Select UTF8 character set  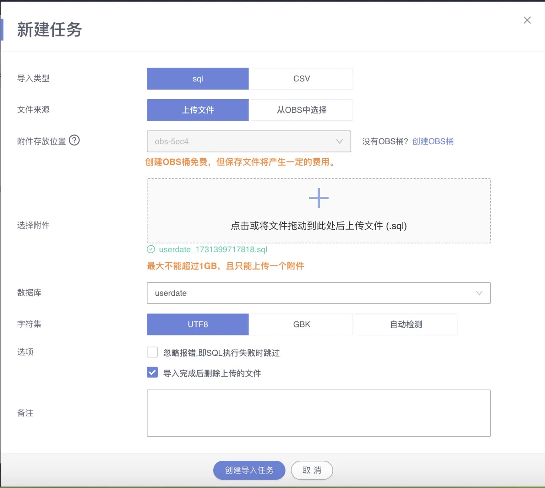[x=198, y=324]
